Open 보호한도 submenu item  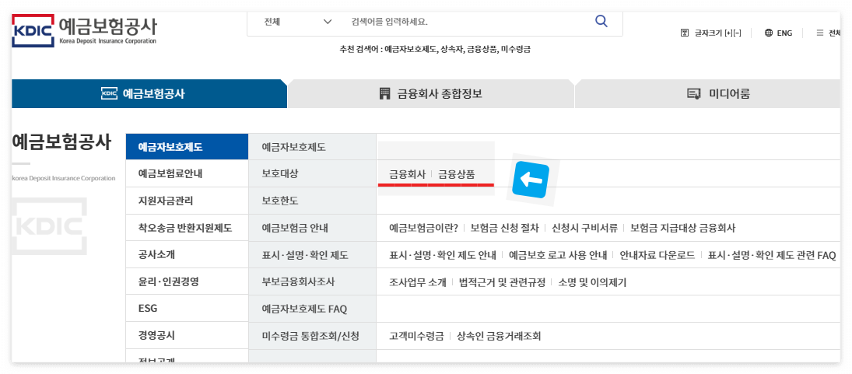313,201
